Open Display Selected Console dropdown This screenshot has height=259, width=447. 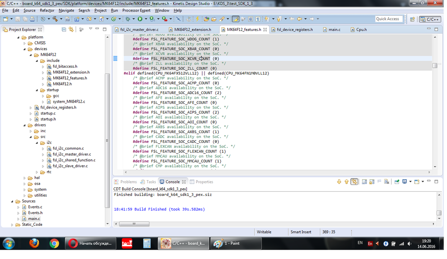coord(410,181)
